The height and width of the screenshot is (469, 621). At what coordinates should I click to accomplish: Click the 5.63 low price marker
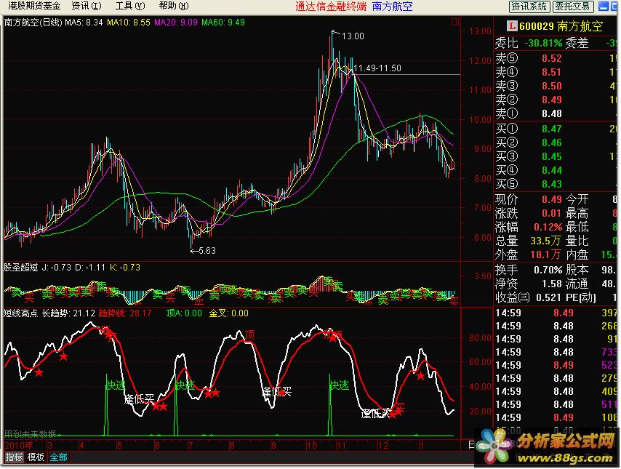[x=207, y=250]
